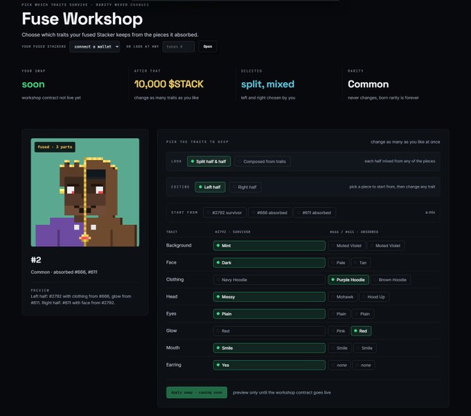The height and width of the screenshot is (416, 471).
Task: Pick Hood Up head trait
Action: (x=374, y=297)
